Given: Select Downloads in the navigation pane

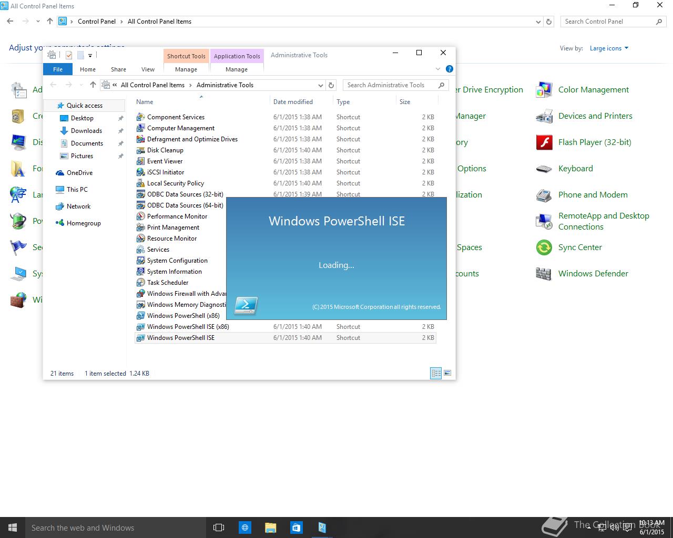Looking at the screenshot, I should click(x=86, y=131).
